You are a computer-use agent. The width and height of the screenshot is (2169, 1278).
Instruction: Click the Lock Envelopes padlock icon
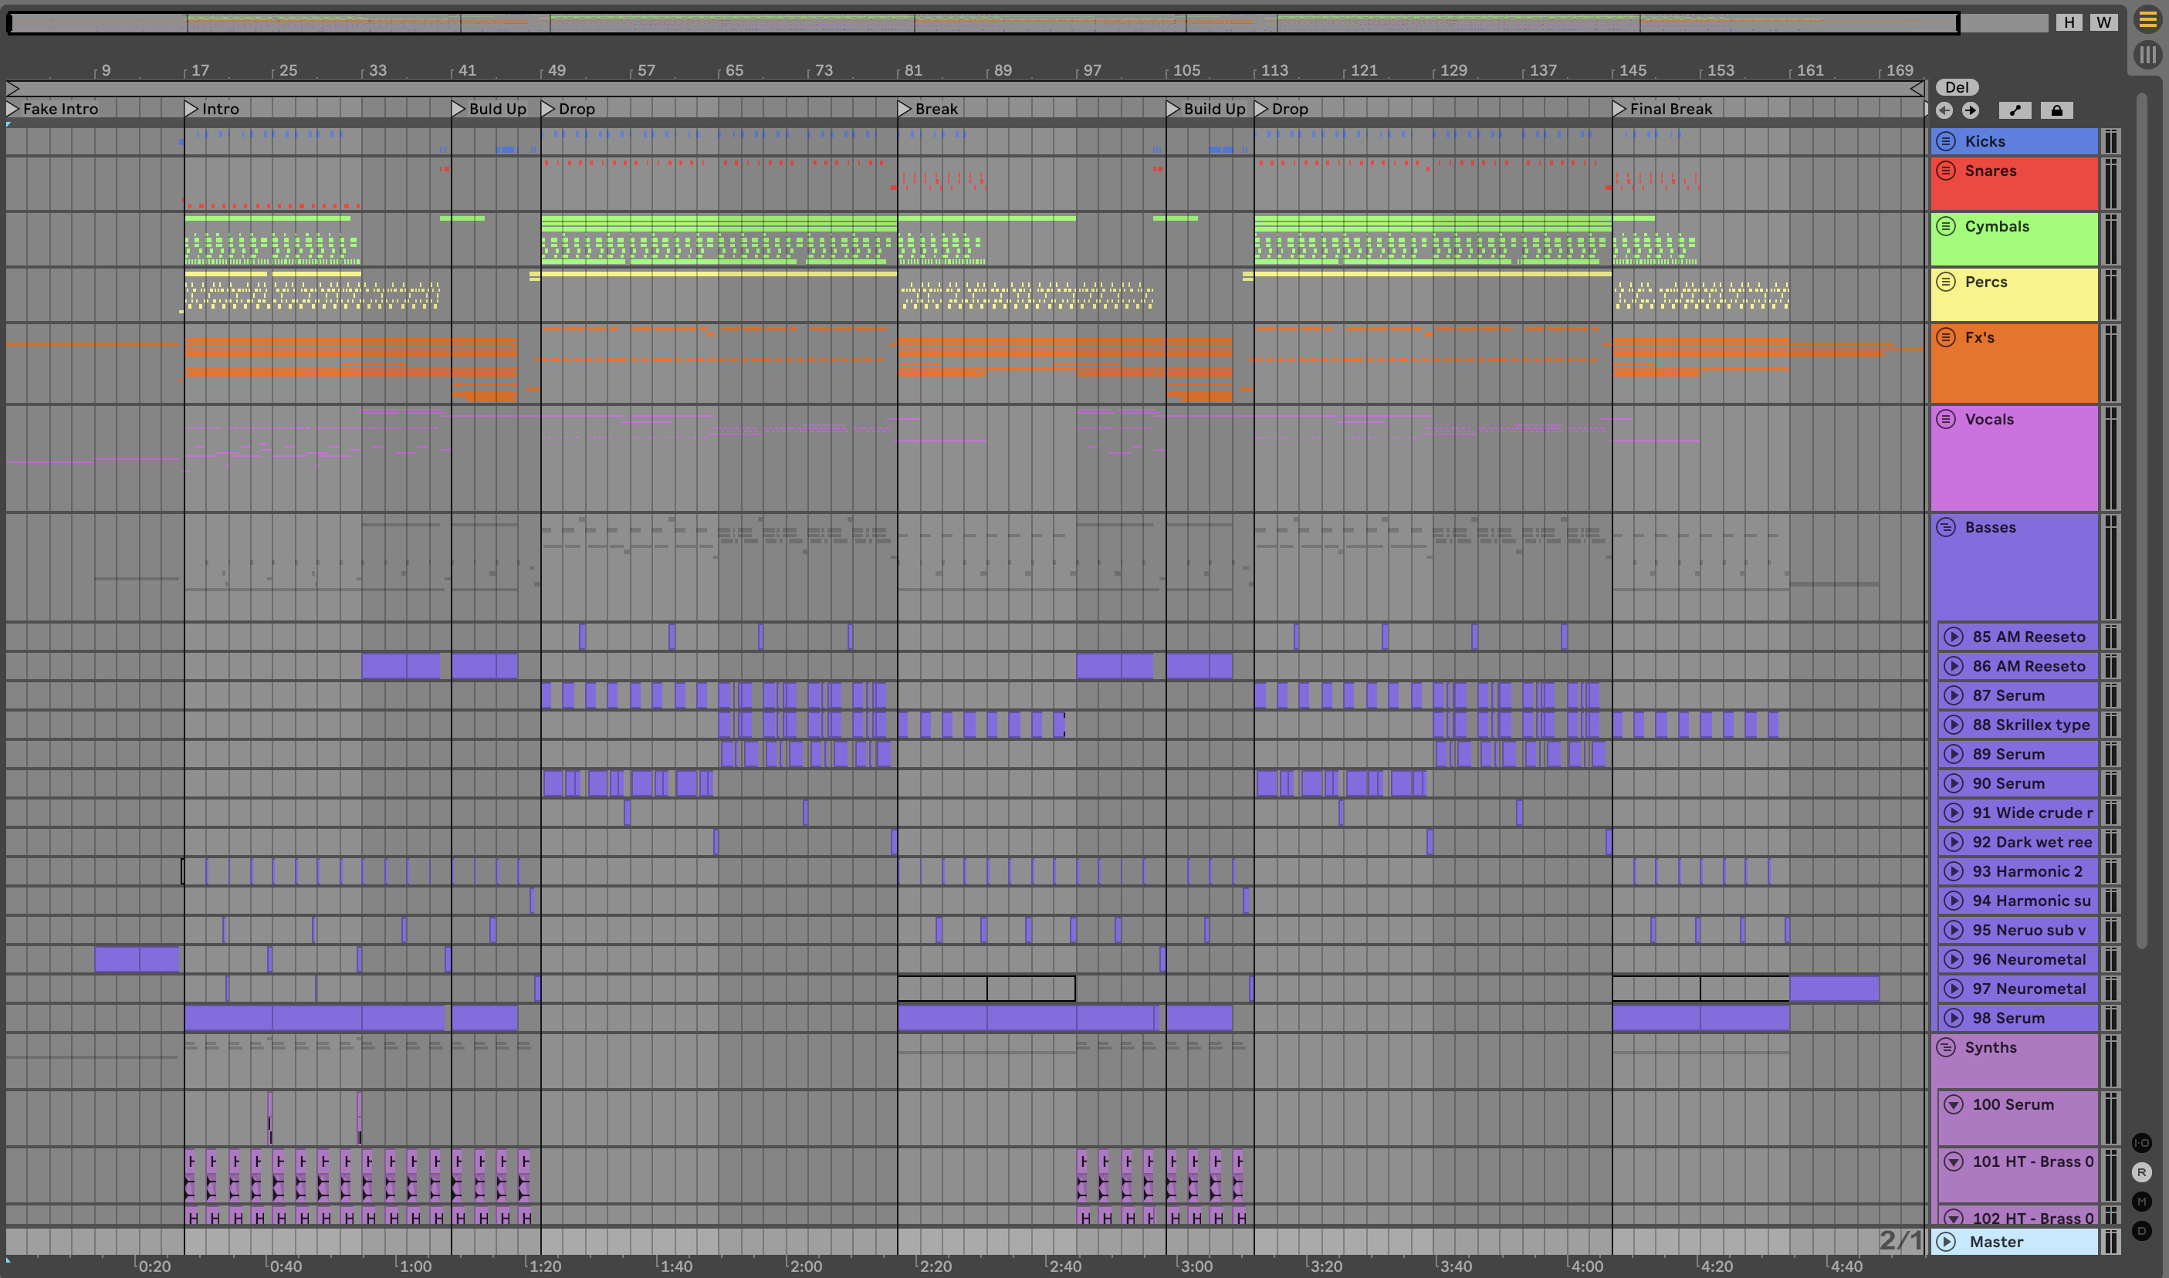(2056, 110)
